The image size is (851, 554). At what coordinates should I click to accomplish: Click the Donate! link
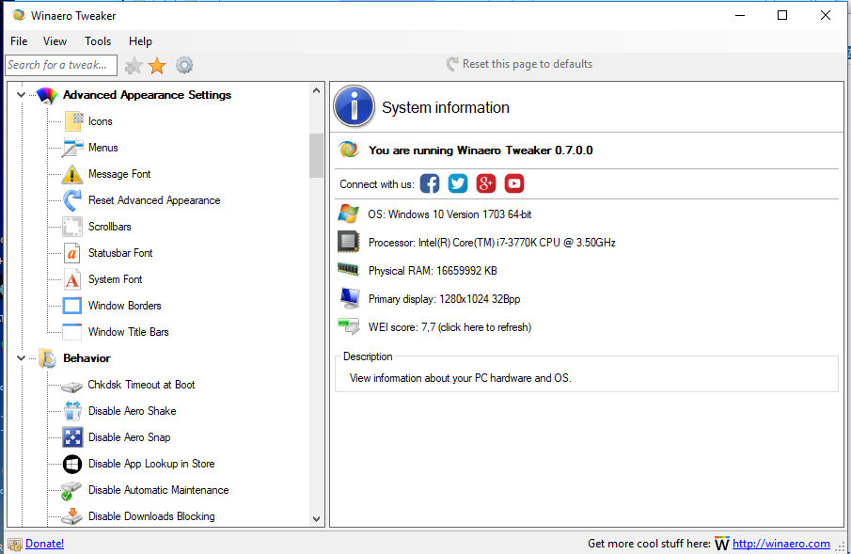pos(44,543)
